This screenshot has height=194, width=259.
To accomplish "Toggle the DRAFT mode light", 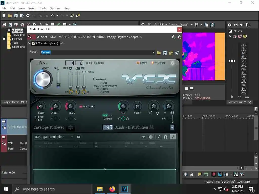I will coord(138,63).
